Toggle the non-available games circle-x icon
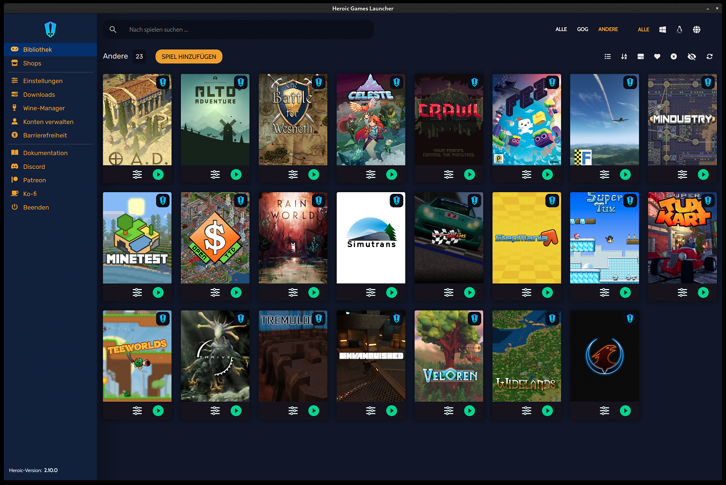Image resolution: width=726 pixels, height=485 pixels. pyautogui.click(x=674, y=57)
